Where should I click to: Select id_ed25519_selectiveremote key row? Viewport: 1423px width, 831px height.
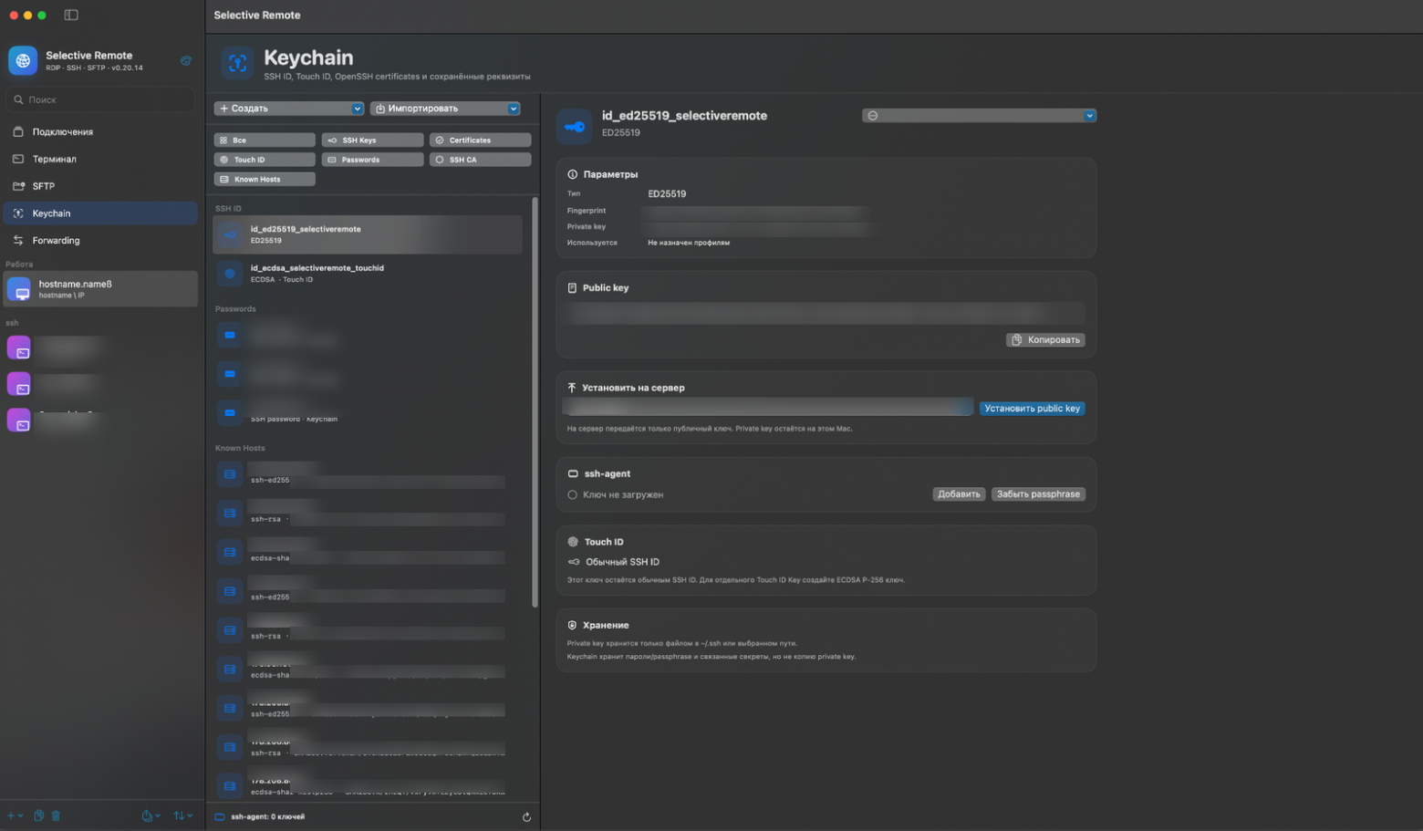point(368,234)
